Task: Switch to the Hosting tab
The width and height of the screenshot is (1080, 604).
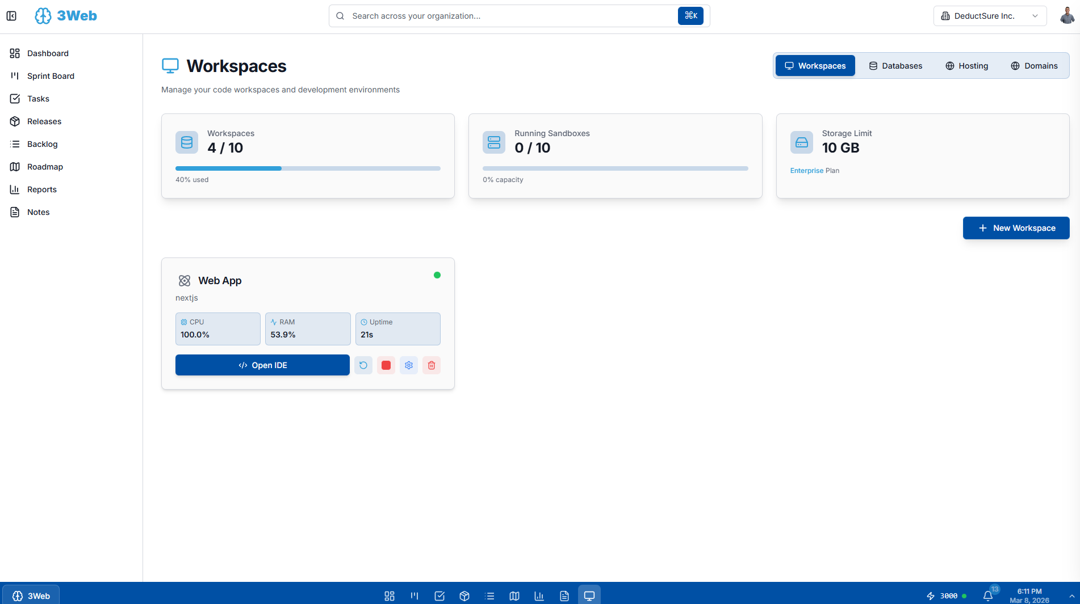Action: pos(966,65)
